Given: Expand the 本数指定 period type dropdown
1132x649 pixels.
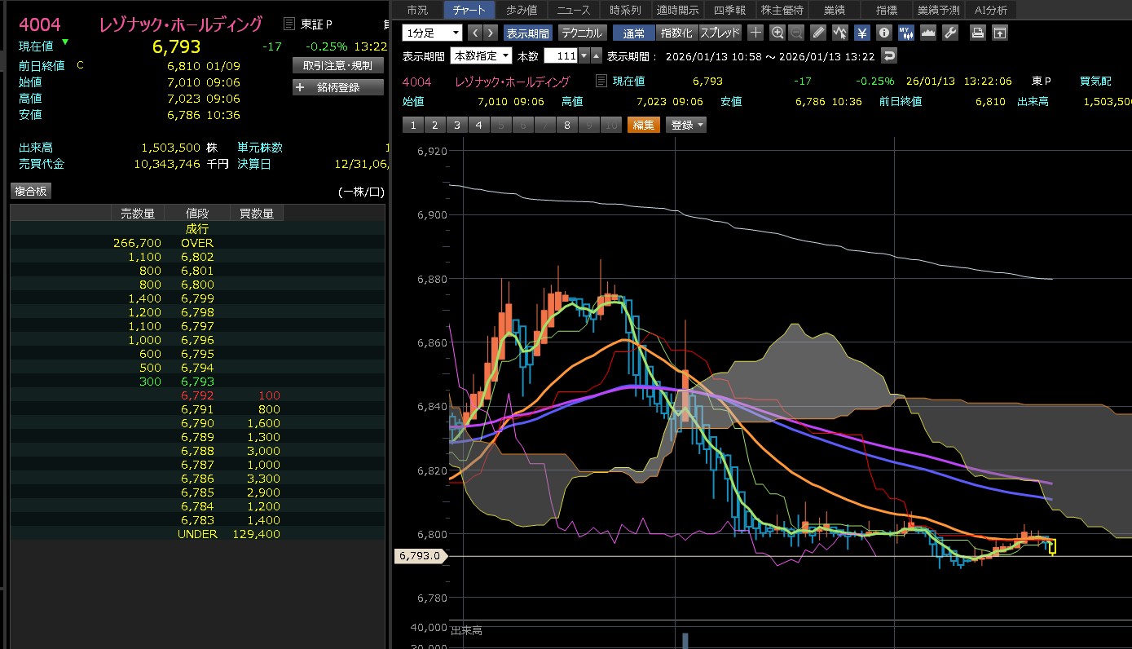Looking at the screenshot, I should coord(481,56).
